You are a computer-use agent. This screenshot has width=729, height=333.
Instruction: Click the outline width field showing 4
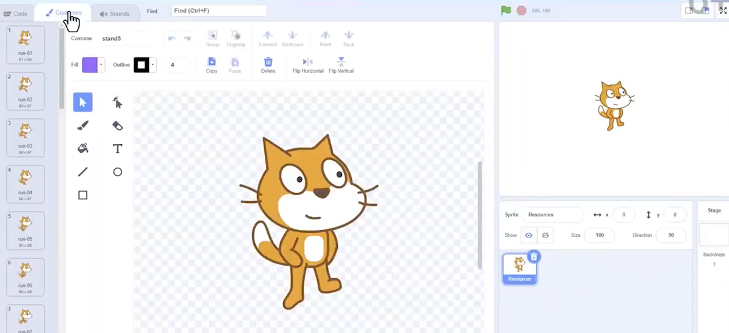click(177, 64)
